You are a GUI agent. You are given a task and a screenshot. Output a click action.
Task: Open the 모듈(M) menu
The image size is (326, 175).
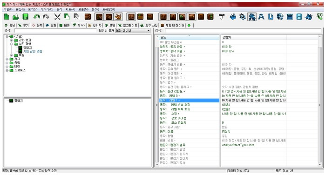pyautogui.click(x=83, y=9)
